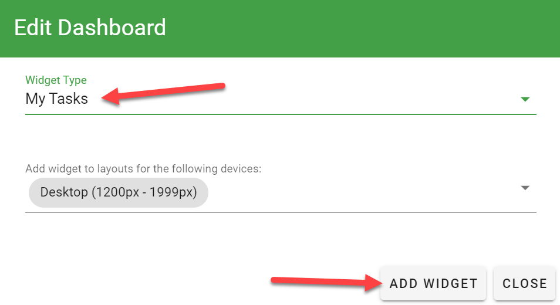Click the Edit Dashboard title text
Image resolution: width=560 pixels, height=305 pixels.
click(90, 28)
